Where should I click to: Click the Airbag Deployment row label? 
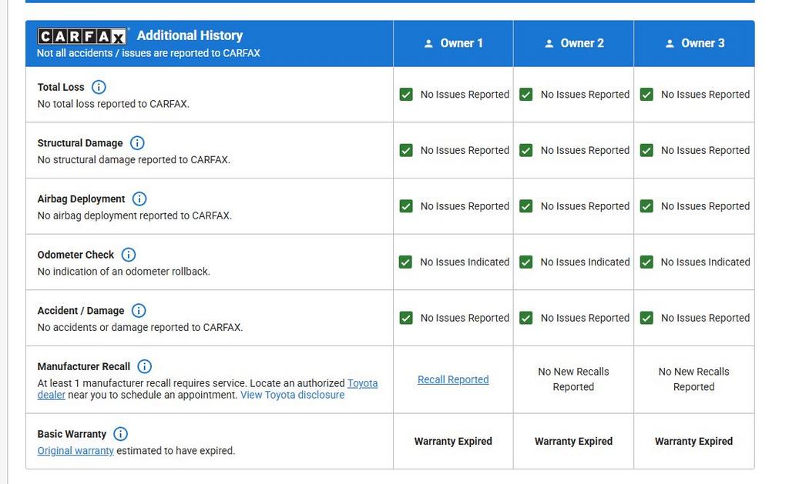pos(81,199)
